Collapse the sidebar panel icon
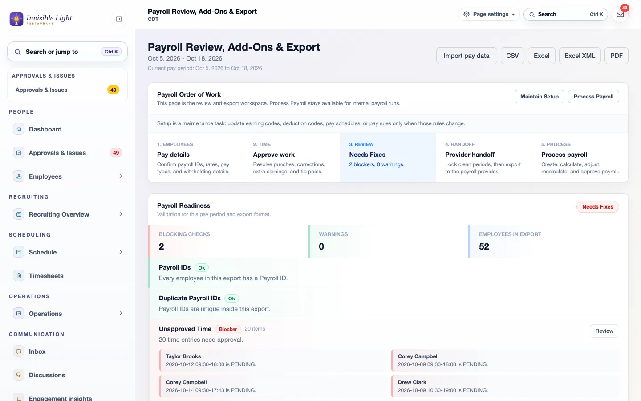641x401 pixels. pos(119,19)
